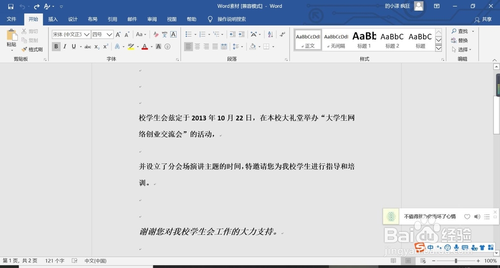
Task: Open line spacing dropdown
Action: [238, 46]
